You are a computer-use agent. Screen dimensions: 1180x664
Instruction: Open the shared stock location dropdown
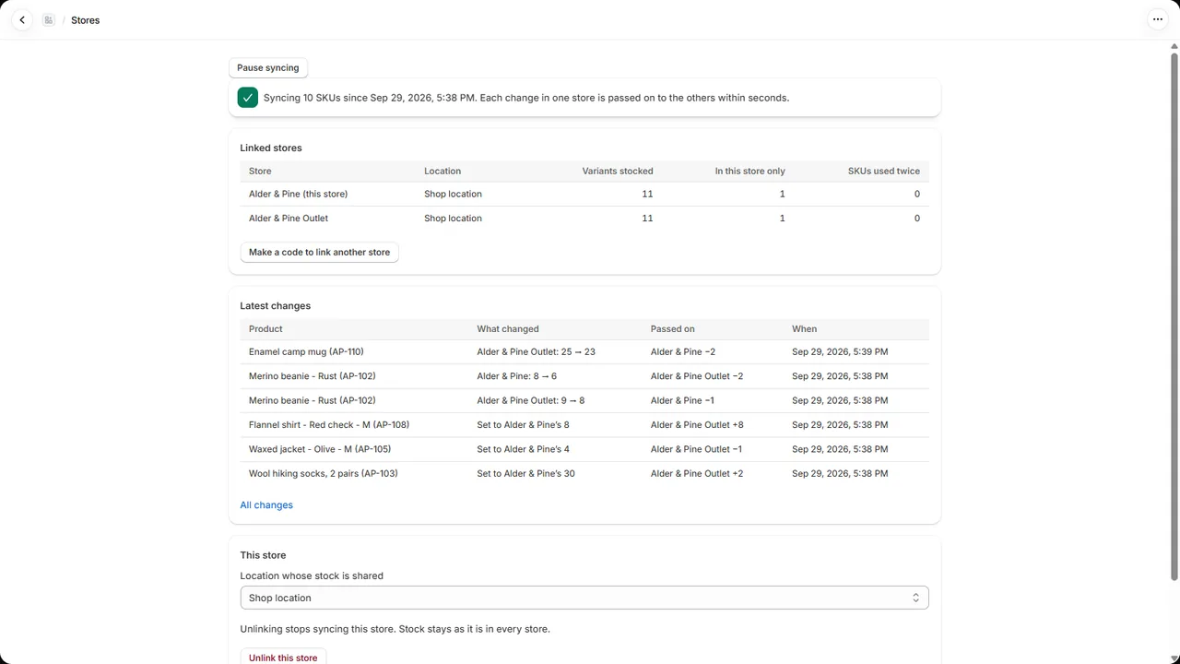(x=584, y=598)
